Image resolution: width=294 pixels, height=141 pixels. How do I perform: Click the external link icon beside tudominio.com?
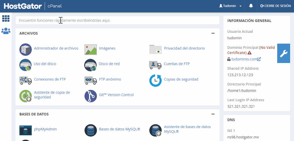point(259,59)
